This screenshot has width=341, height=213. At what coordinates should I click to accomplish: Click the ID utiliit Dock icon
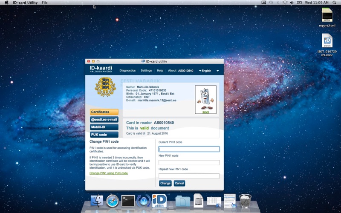pos(159,201)
